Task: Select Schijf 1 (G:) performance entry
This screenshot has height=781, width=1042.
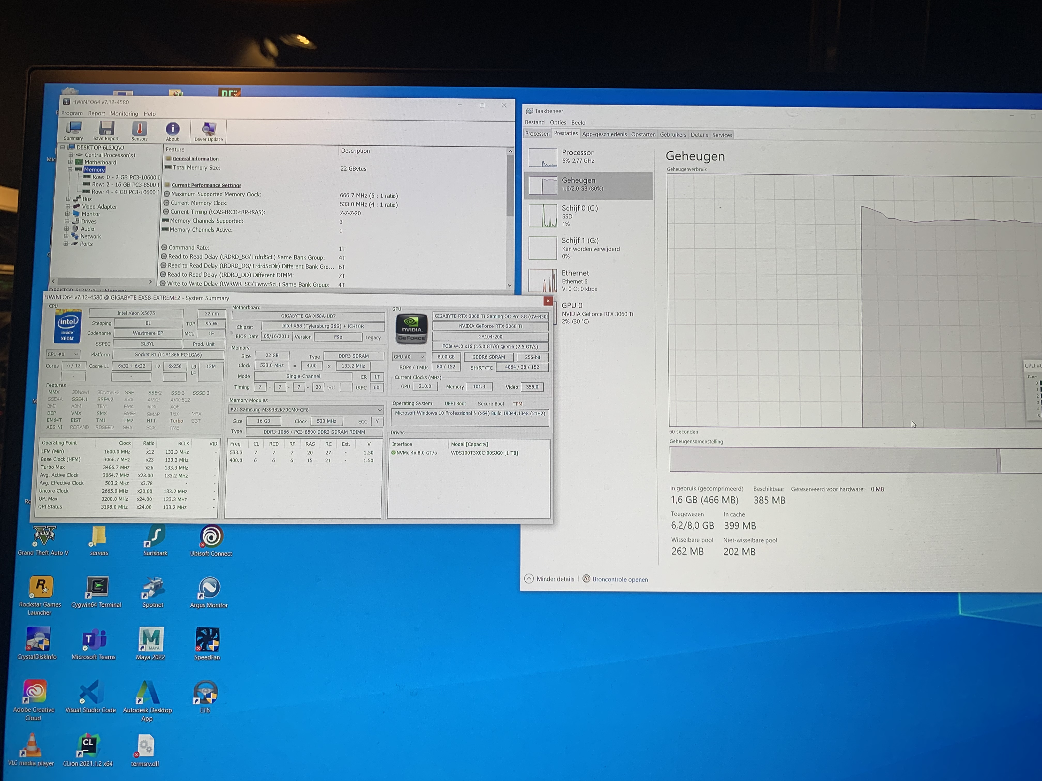Action: (x=588, y=248)
